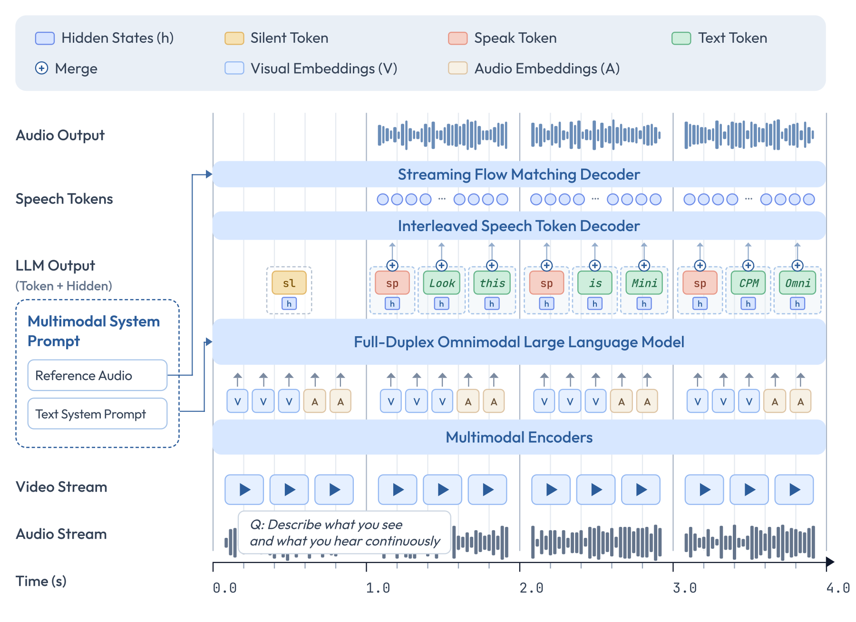This screenshot has height=622, width=856.
Task: Click the 4.0 time axis marker
Action: pyautogui.click(x=838, y=588)
